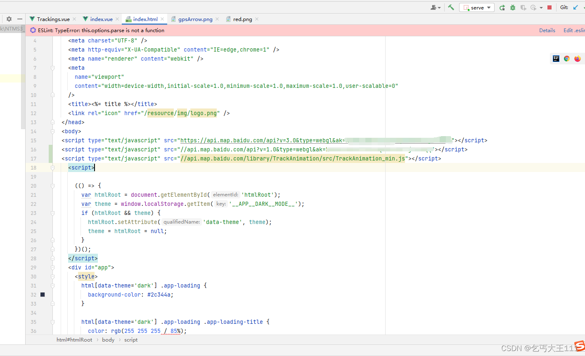585x356 pixels.
Task: Open ESLint error Details link
Action: (547, 31)
